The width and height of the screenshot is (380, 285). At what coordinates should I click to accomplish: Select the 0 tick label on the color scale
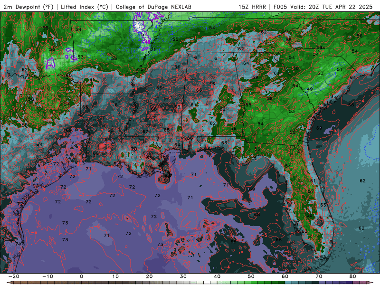point(81,276)
